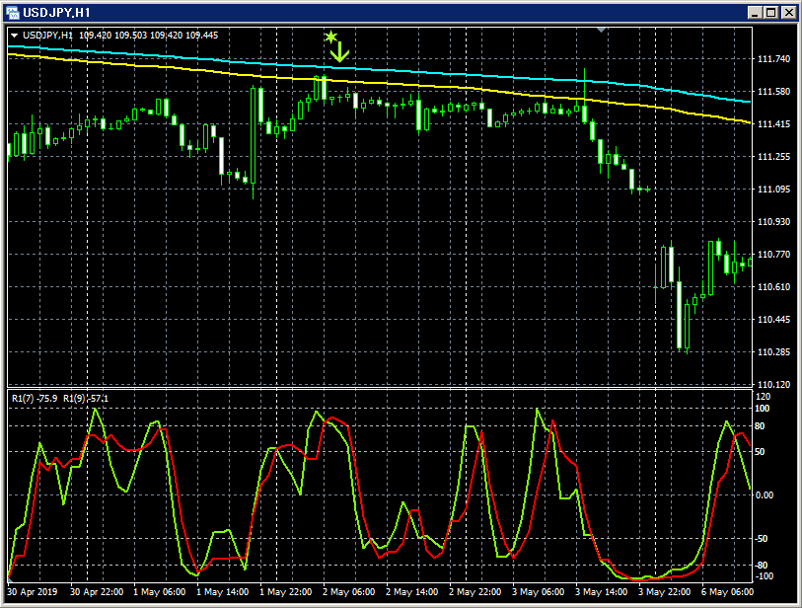Select the green star symbol drawn above the arrow

pos(330,37)
